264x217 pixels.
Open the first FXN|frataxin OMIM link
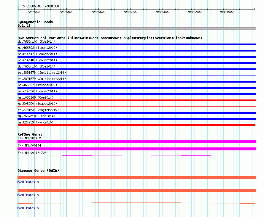[x=28, y=182]
